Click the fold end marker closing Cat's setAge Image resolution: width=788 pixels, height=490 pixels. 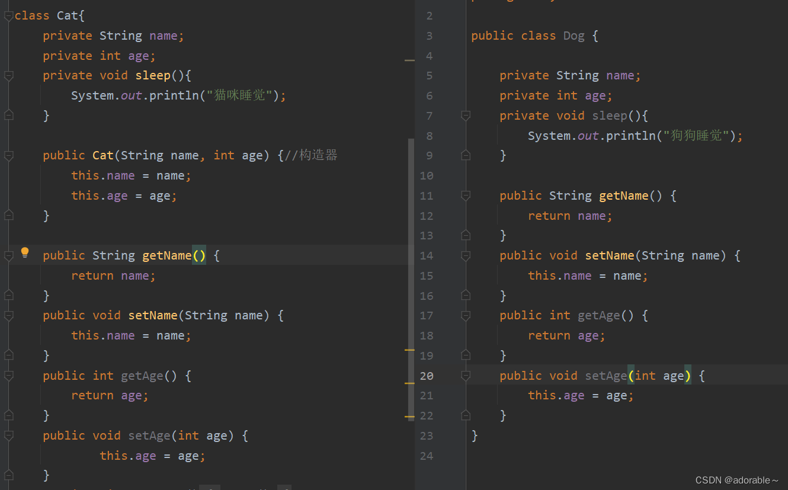click(8, 475)
